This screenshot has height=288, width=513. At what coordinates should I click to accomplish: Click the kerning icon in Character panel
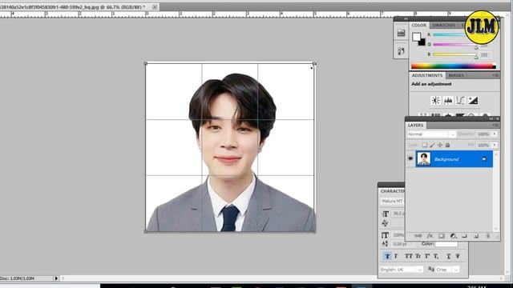point(385,223)
